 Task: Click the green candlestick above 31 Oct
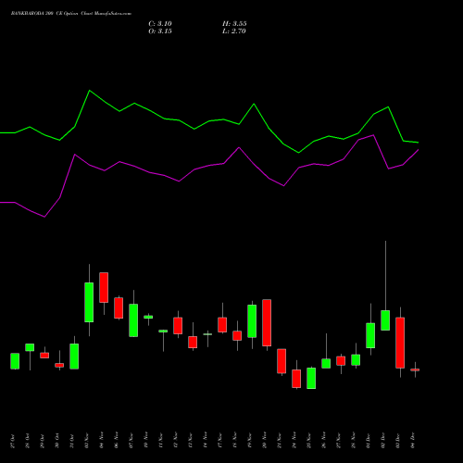pyautogui.click(x=74, y=357)
